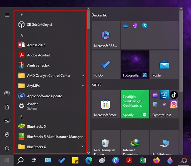Open Alıntı ve Taslak snipping app
The width and height of the screenshot is (191, 166).
(x=50, y=65)
